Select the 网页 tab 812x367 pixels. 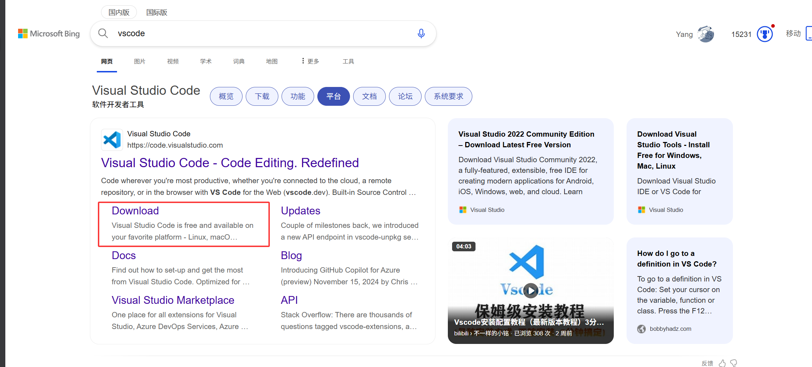pos(107,61)
